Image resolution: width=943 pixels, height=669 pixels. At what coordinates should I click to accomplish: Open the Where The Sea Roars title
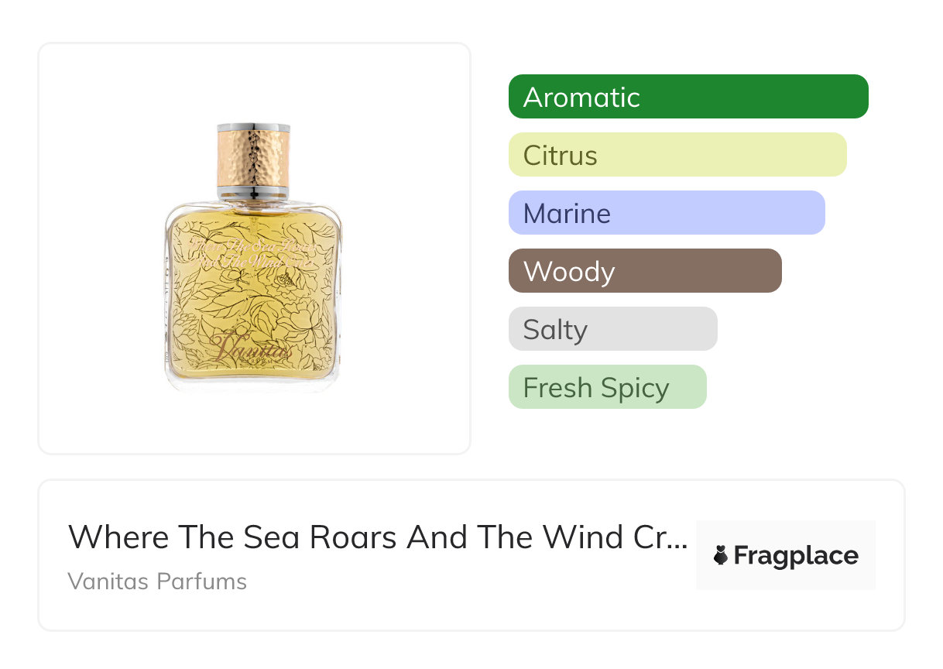(377, 537)
